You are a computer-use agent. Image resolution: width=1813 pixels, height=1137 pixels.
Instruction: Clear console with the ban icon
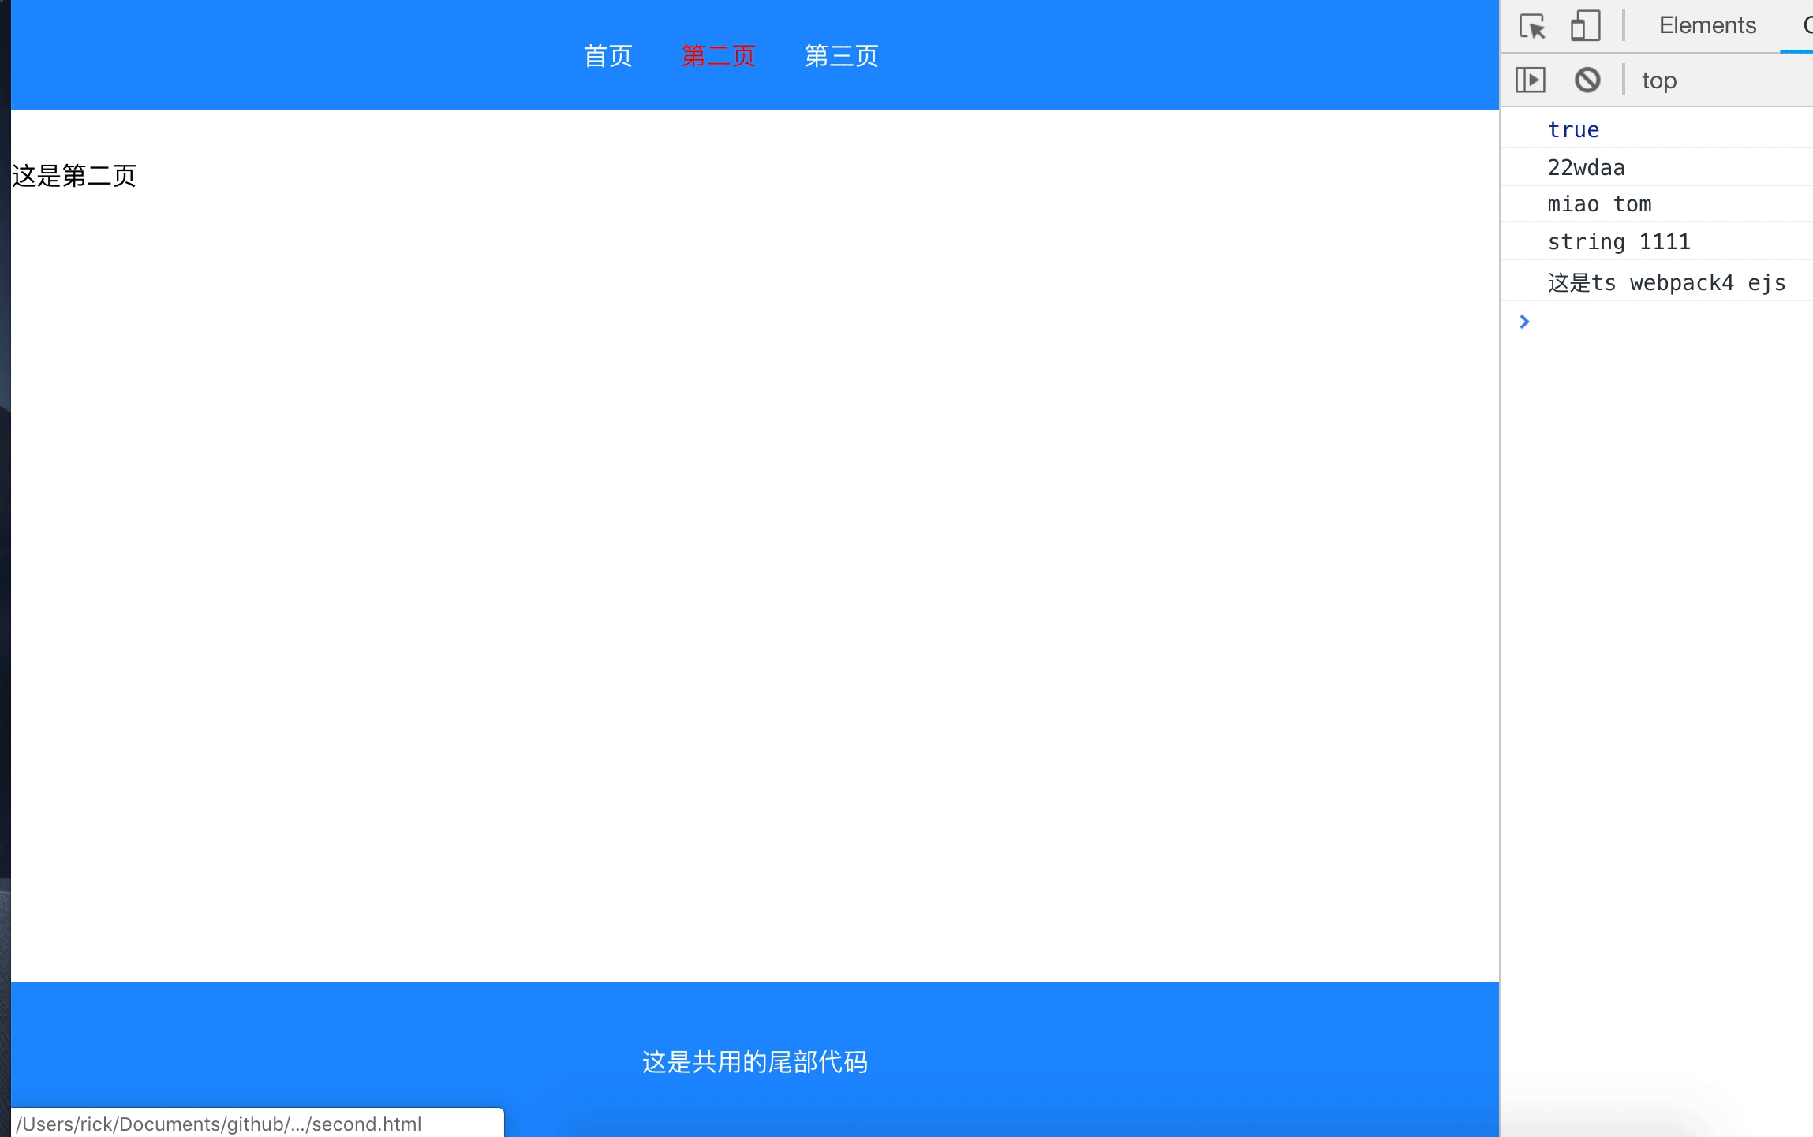pyautogui.click(x=1587, y=80)
